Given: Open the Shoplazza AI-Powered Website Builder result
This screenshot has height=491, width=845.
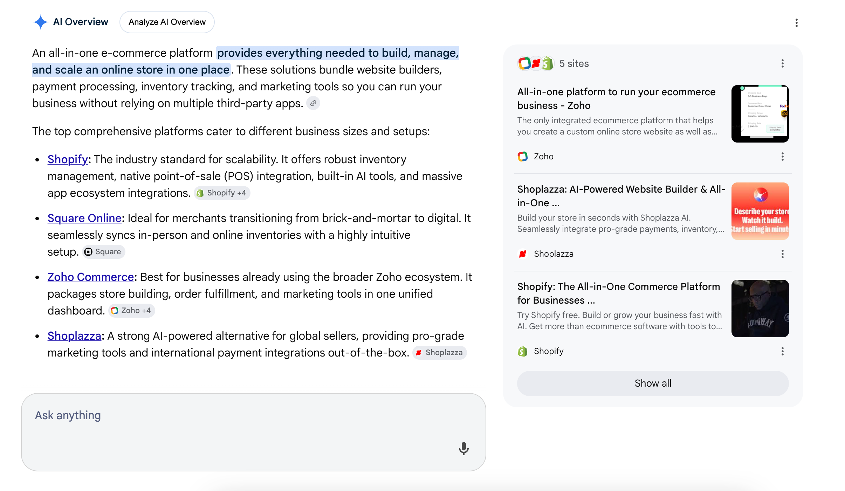Looking at the screenshot, I should click(x=621, y=196).
